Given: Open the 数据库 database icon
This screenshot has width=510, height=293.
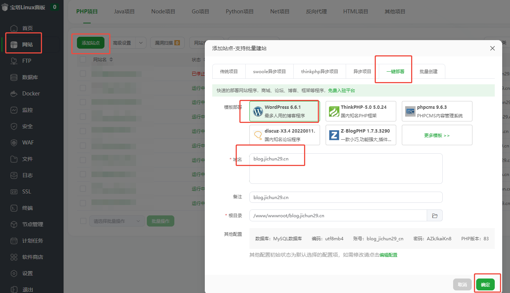Looking at the screenshot, I should (14, 77).
